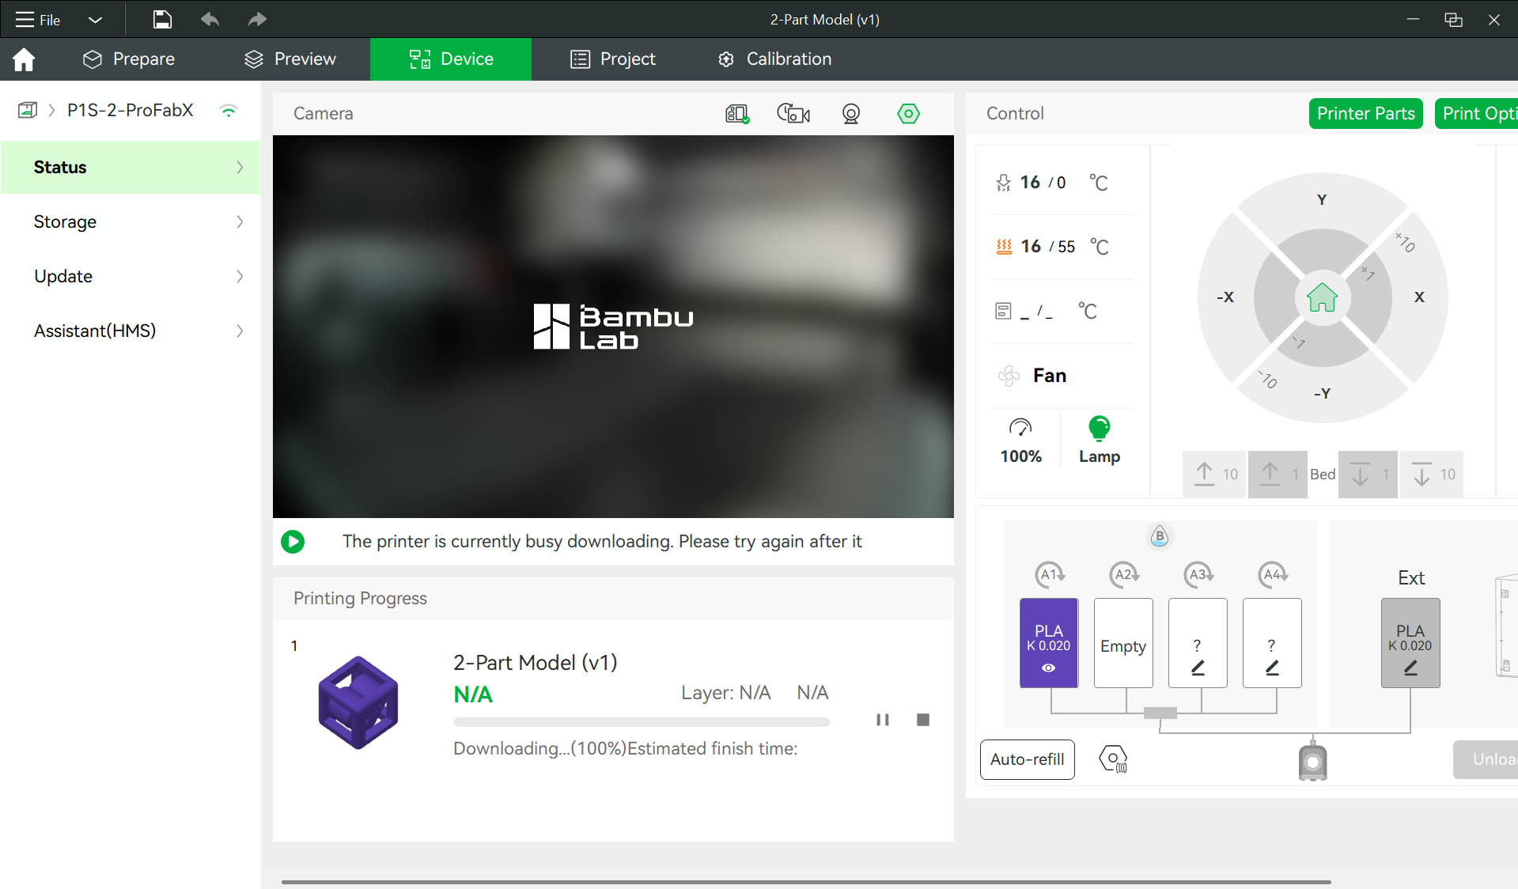This screenshot has width=1518, height=889.
Task: Save the project with the floppy disk icon
Action: [162, 19]
